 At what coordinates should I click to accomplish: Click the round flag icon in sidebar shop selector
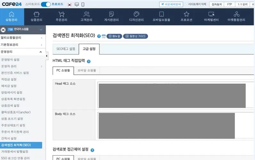3,30
